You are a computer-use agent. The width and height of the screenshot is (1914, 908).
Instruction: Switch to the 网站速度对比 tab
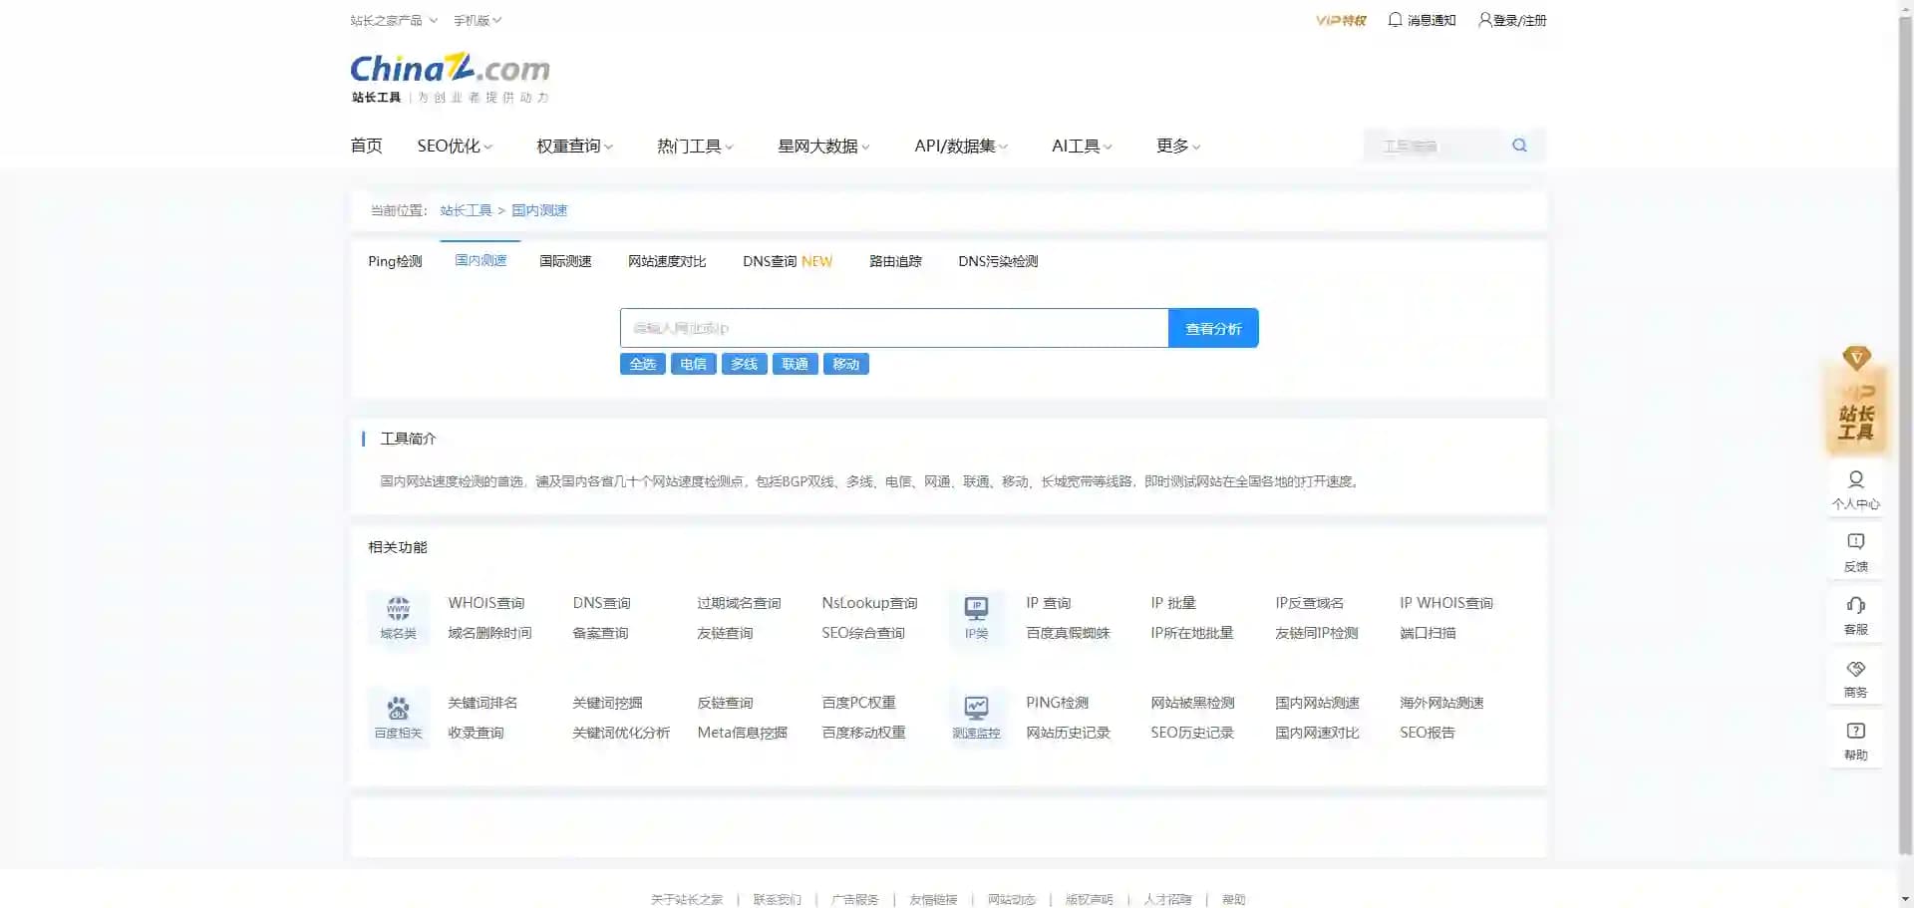667,261
